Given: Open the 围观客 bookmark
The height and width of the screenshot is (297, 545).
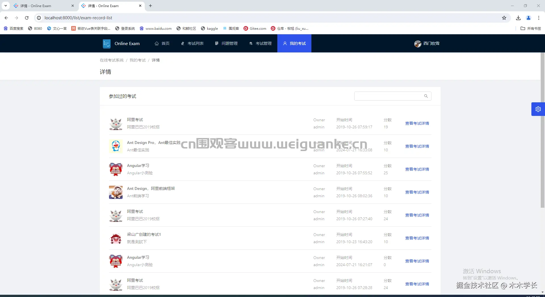Looking at the screenshot, I should pyautogui.click(x=231, y=28).
